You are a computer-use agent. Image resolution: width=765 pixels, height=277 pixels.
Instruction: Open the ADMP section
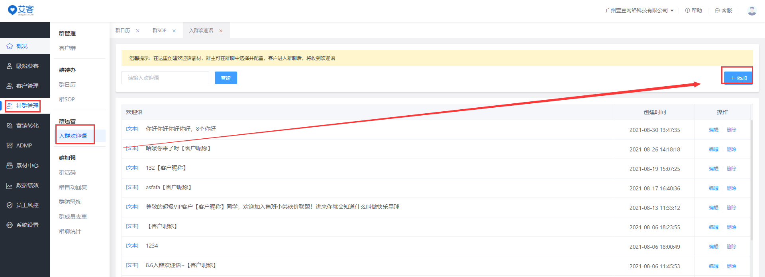coord(25,145)
